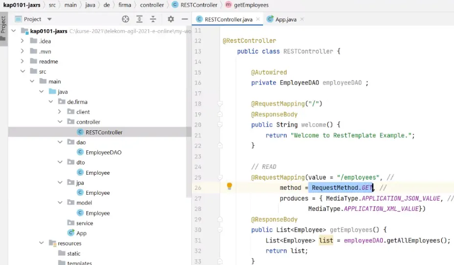This screenshot has height=265, width=454.
Task: Click APPLICATION_JSON_VALUE constant
Action: coord(401,199)
